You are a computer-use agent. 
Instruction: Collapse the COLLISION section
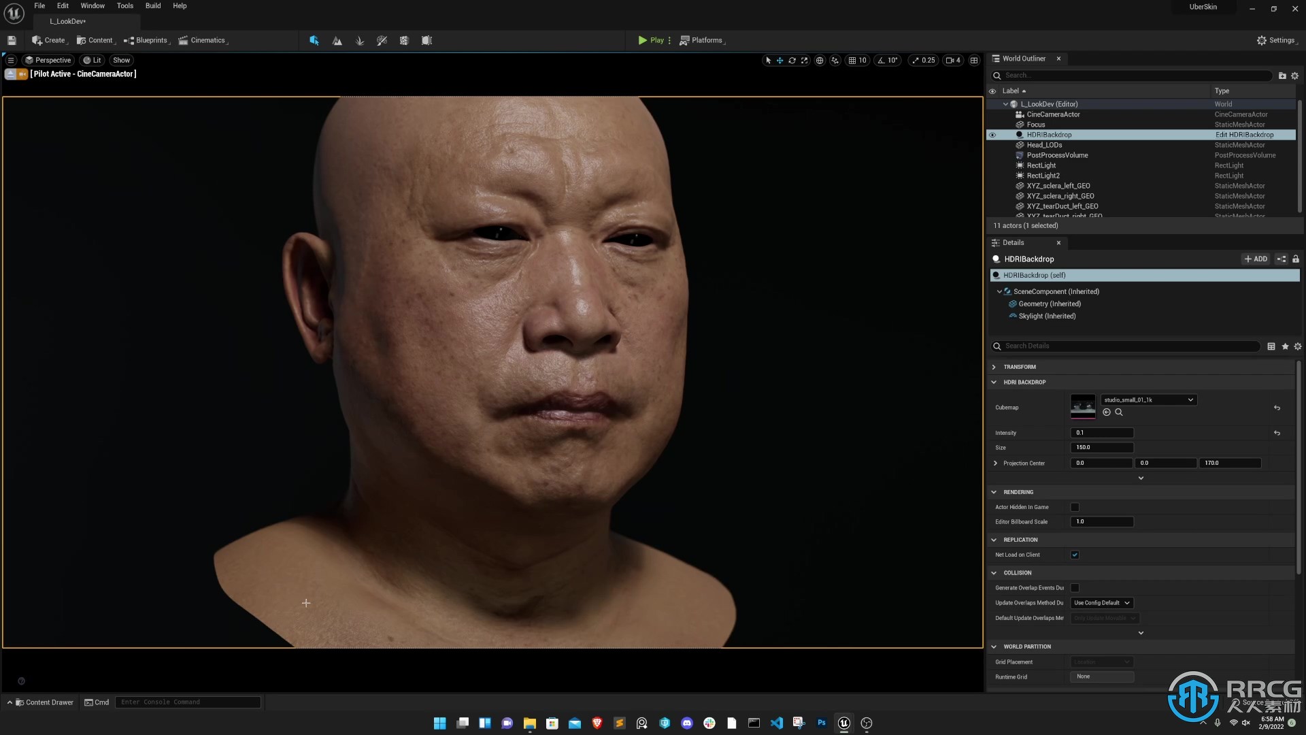(994, 573)
